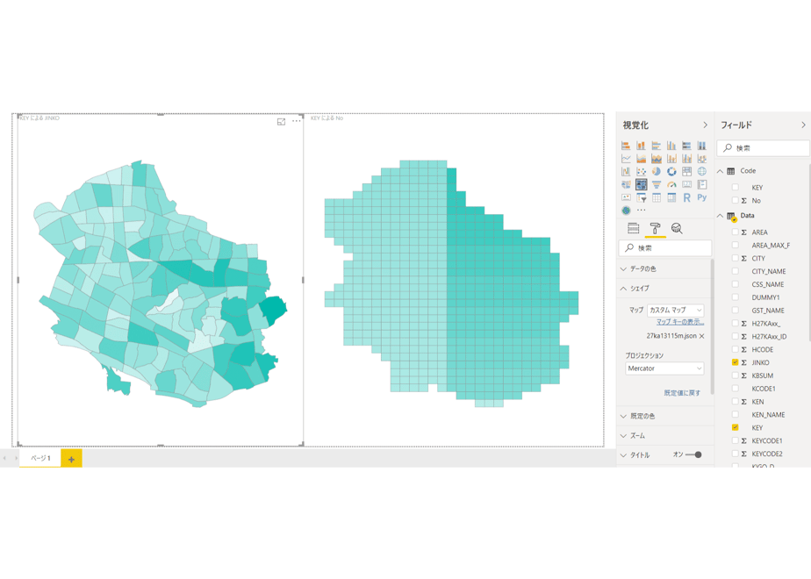Insert an R script visual
This screenshot has width=811, height=579.
click(686, 197)
